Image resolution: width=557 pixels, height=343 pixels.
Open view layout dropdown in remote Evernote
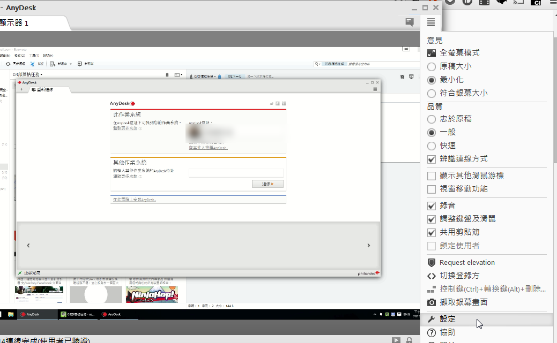click(x=179, y=75)
